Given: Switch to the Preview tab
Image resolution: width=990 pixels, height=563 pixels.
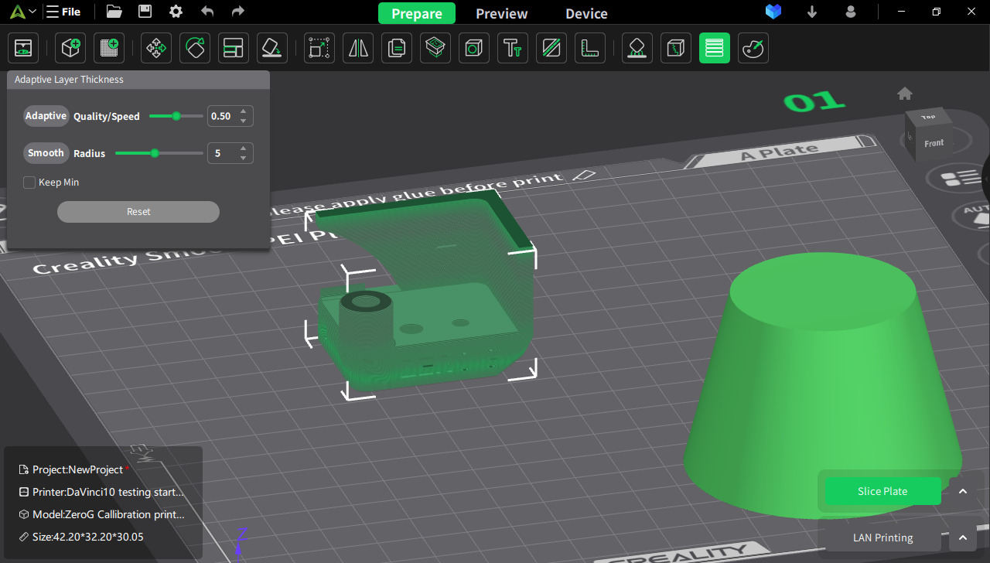Looking at the screenshot, I should coord(501,13).
